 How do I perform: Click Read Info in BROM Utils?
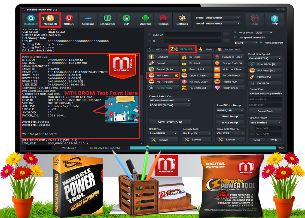pos(163,57)
